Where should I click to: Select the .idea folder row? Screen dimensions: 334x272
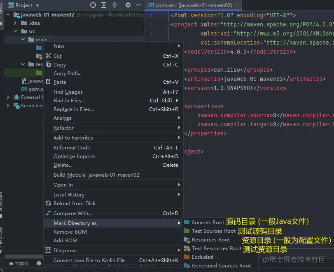[x=74, y=23]
